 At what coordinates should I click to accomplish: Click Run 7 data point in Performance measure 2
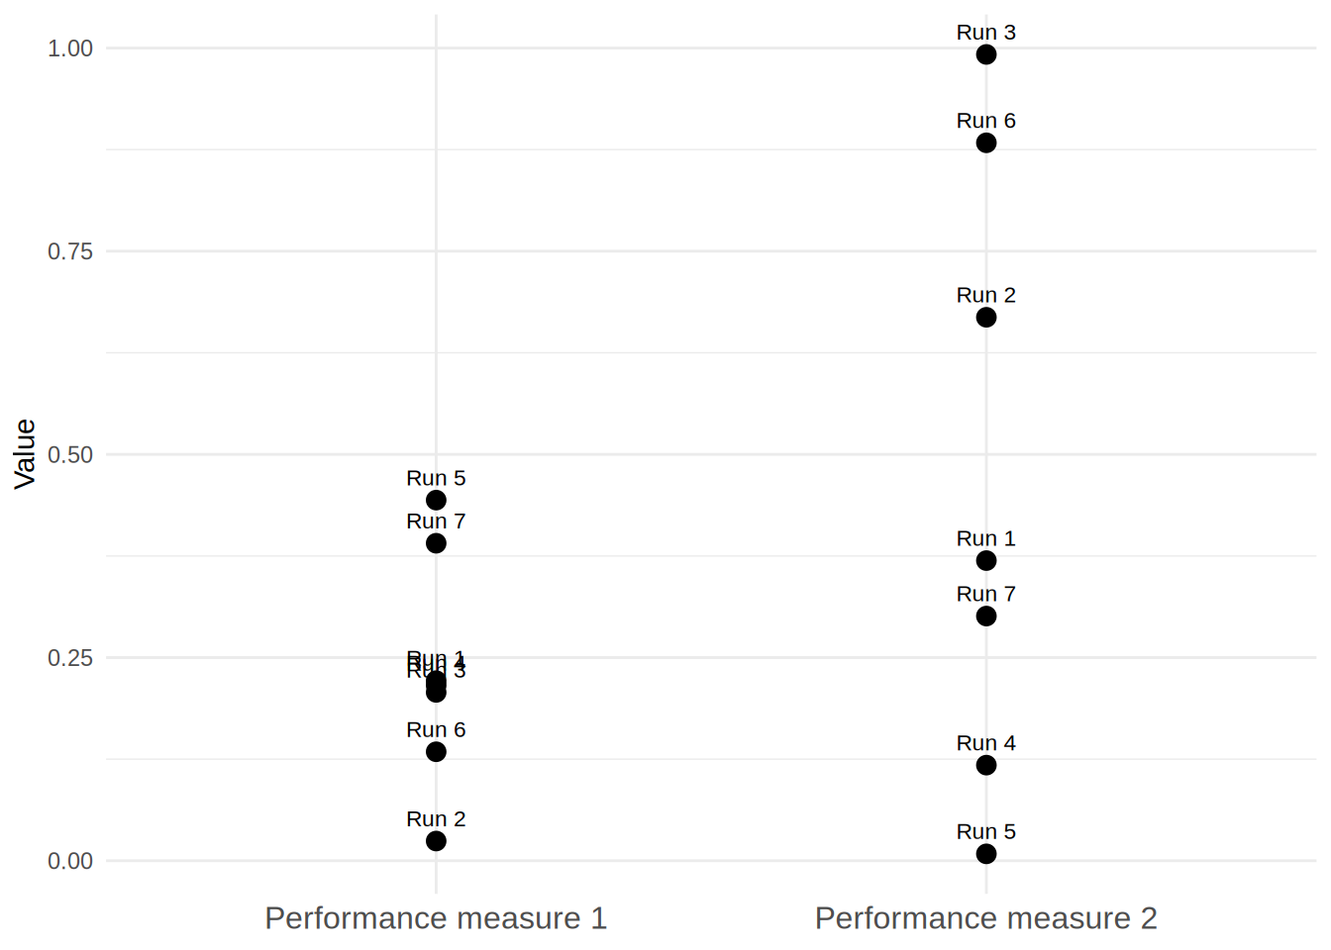tap(986, 617)
